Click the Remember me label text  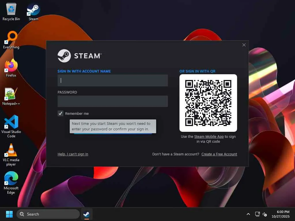[77, 113]
